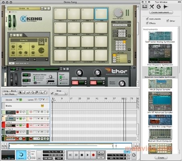The image size is (182, 161).
Task: Collapse the NN19 1 track
Action: 3,116
